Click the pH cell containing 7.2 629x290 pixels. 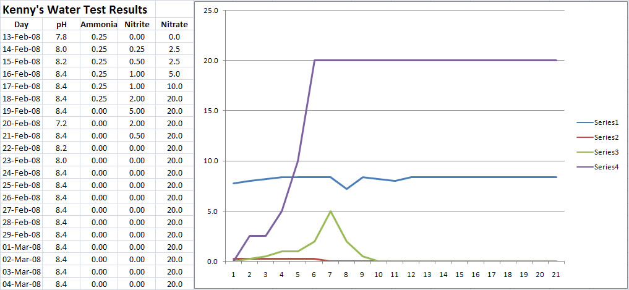[x=61, y=124]
